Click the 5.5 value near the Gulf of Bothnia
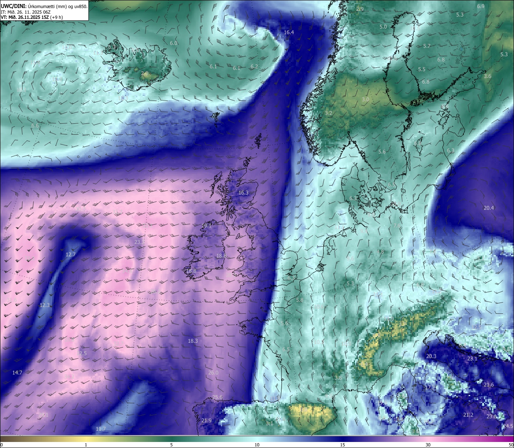Viewport: 514px width, 448px height. pos(422,70)
